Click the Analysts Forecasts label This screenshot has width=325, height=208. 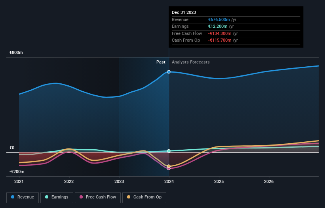(x=190, y=62)
